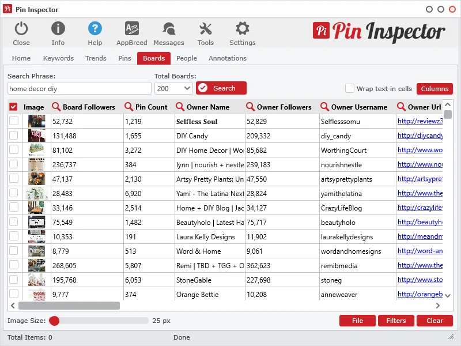Open Help from the toolbar
This screenshot has height=346, width=461.
pos(95,29)
